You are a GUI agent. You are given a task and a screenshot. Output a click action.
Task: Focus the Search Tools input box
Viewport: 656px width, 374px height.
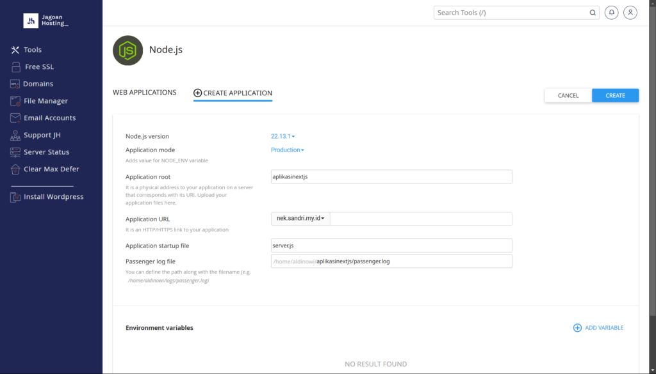pos(511,13)
